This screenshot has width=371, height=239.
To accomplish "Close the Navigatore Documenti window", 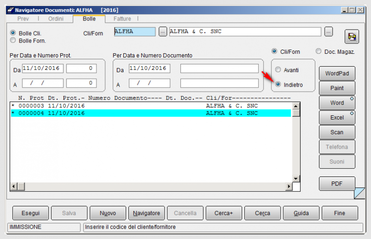I will 360,10.
